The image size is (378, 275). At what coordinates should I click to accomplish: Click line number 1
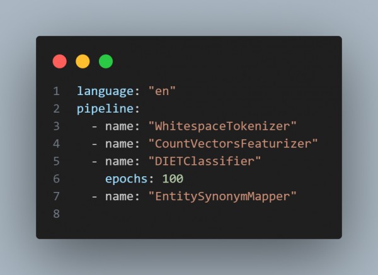[57, 91]
